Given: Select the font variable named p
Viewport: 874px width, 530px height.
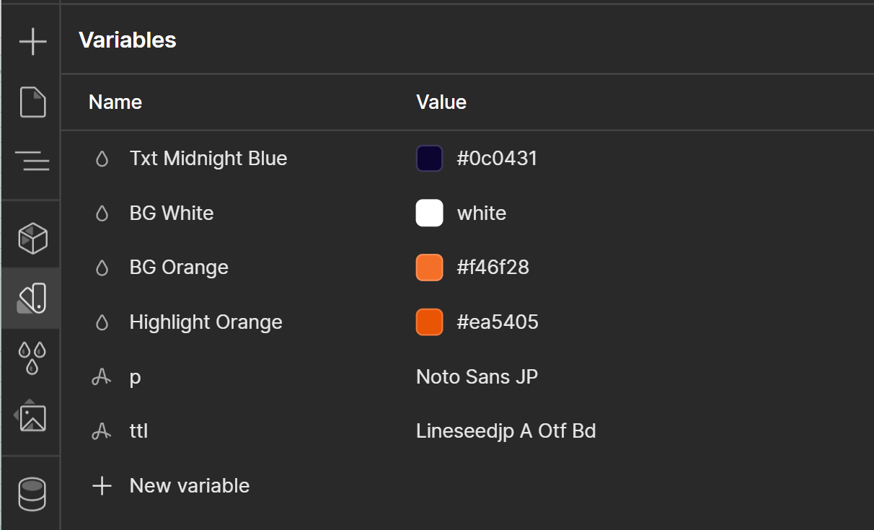Looking at the screenshot, I should coord(135,378).
